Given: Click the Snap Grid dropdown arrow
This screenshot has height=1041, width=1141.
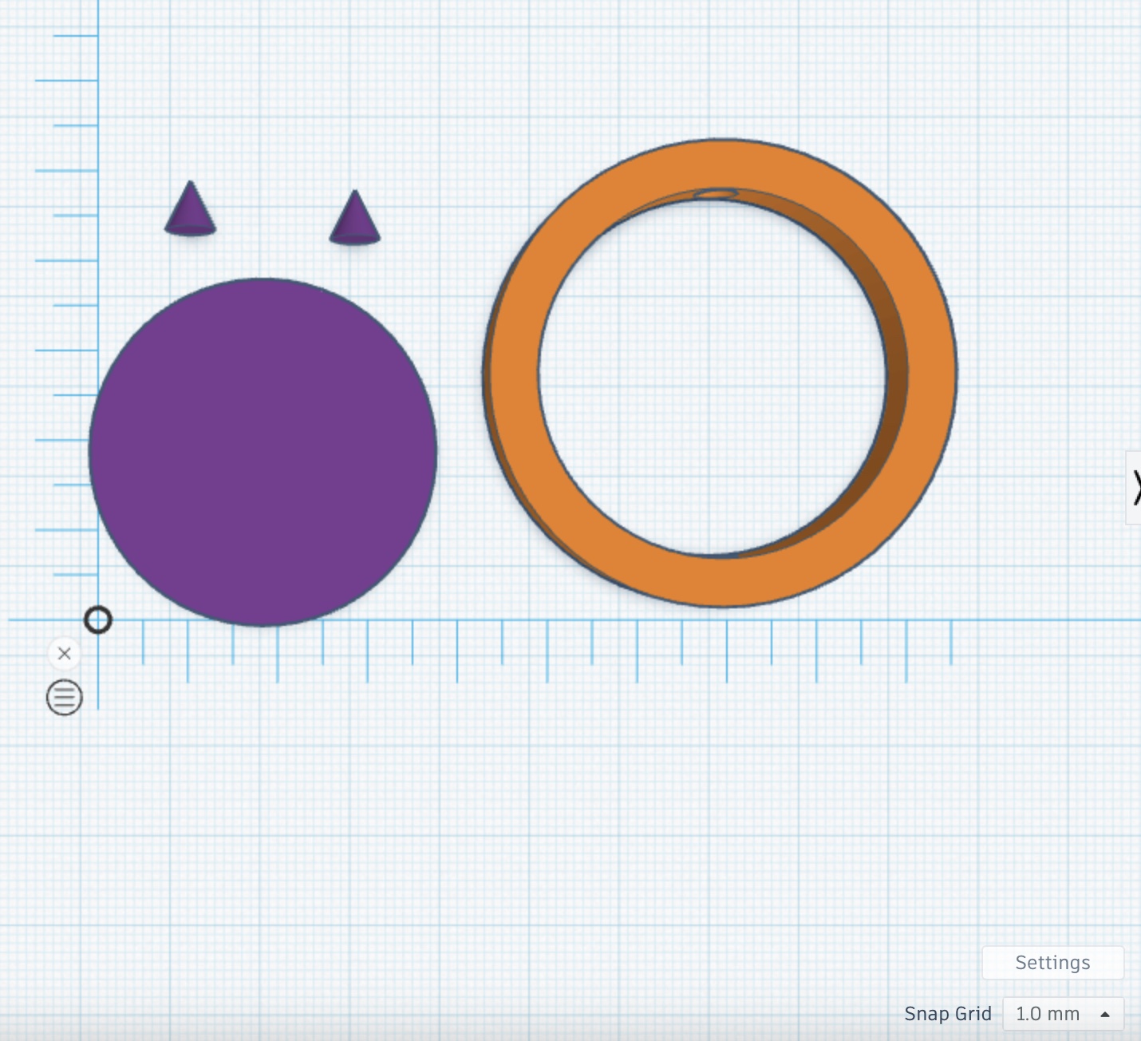Looking at the screenshot, I should [x=1105, y=1015].
